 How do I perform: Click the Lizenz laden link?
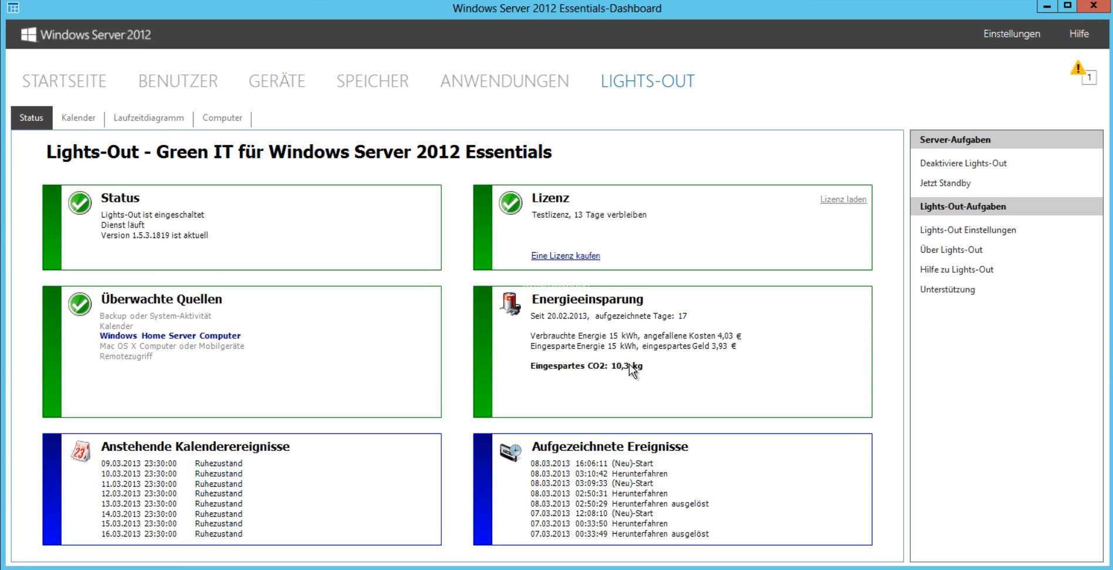(x=843, y=199)
